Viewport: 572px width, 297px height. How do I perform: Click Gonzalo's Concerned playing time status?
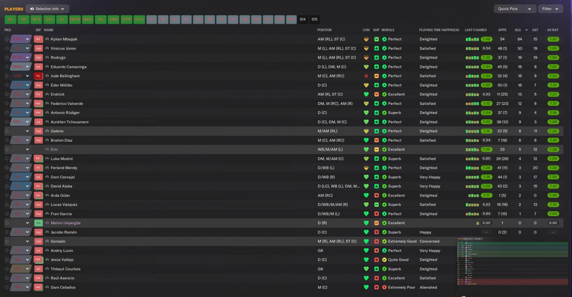click(x=429, y=241)
